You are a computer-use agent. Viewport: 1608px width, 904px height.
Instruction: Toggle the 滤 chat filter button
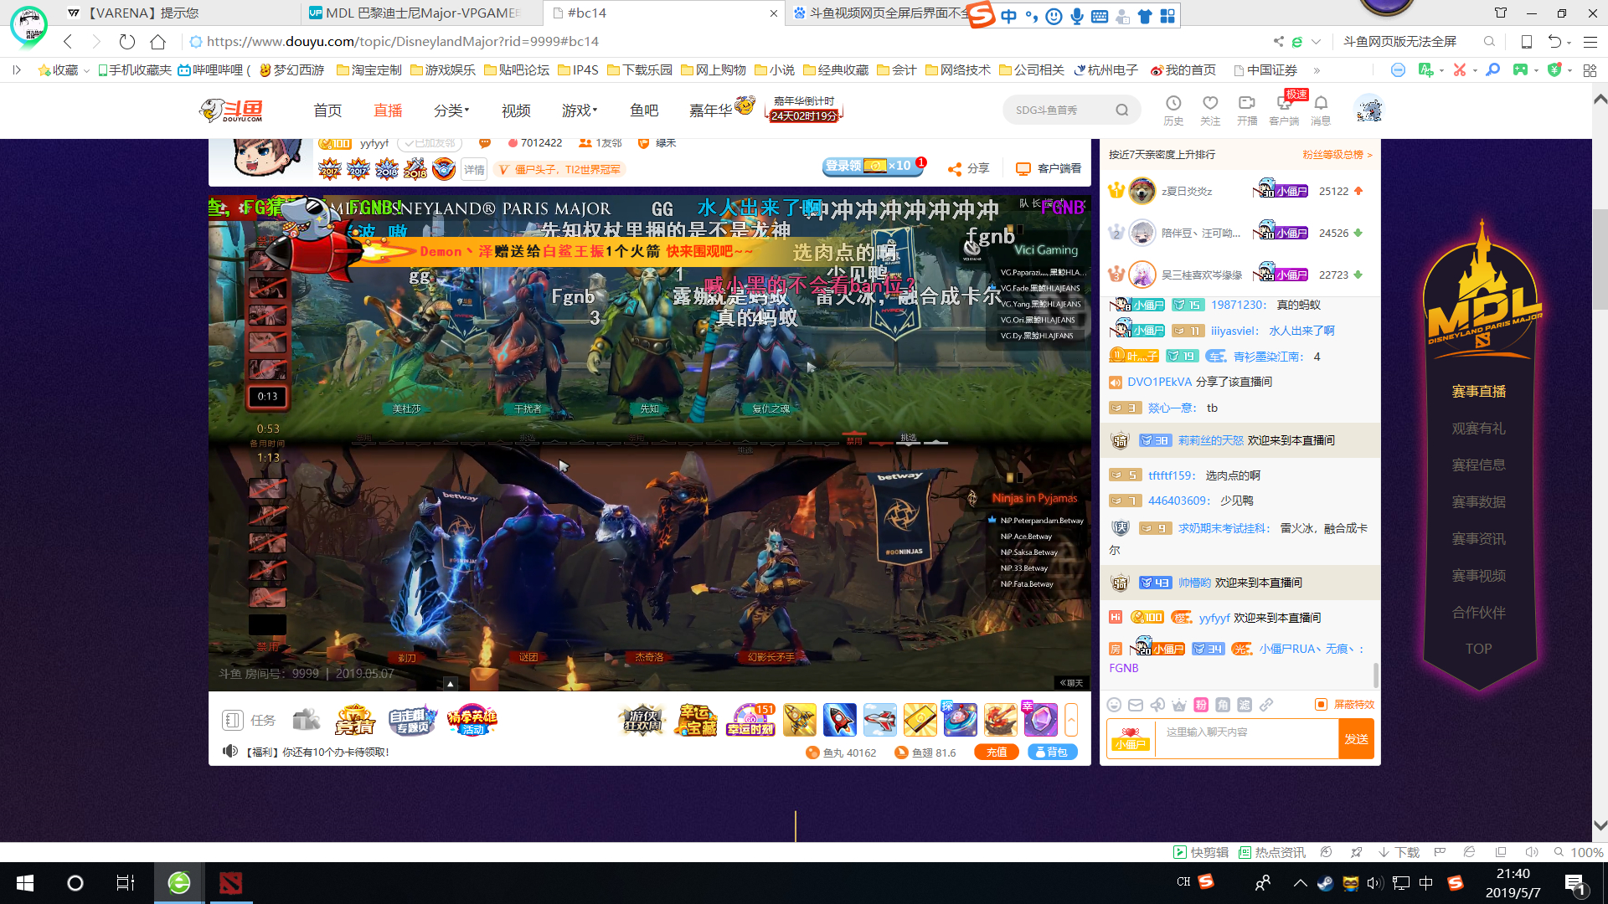[1245, 705]
